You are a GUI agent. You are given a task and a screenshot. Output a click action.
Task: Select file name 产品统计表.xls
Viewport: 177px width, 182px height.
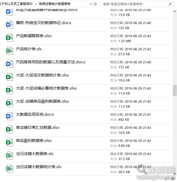pyautogui.click(x=29, y=49)
